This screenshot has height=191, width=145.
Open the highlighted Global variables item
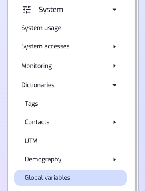[x=71, y=178]
